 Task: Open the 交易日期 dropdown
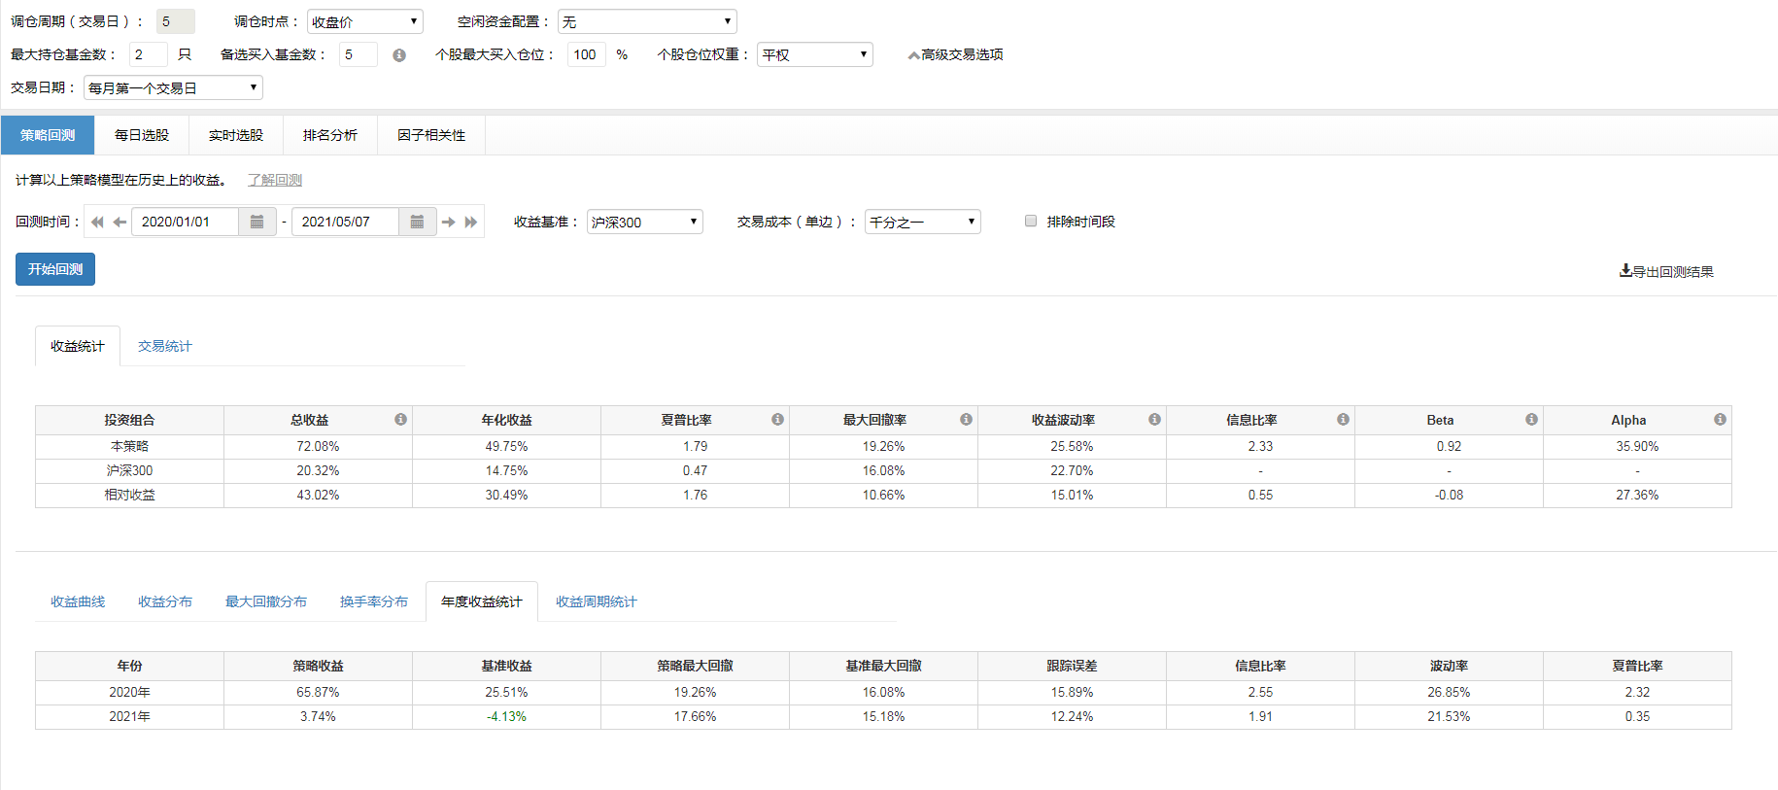coord(173,87)
